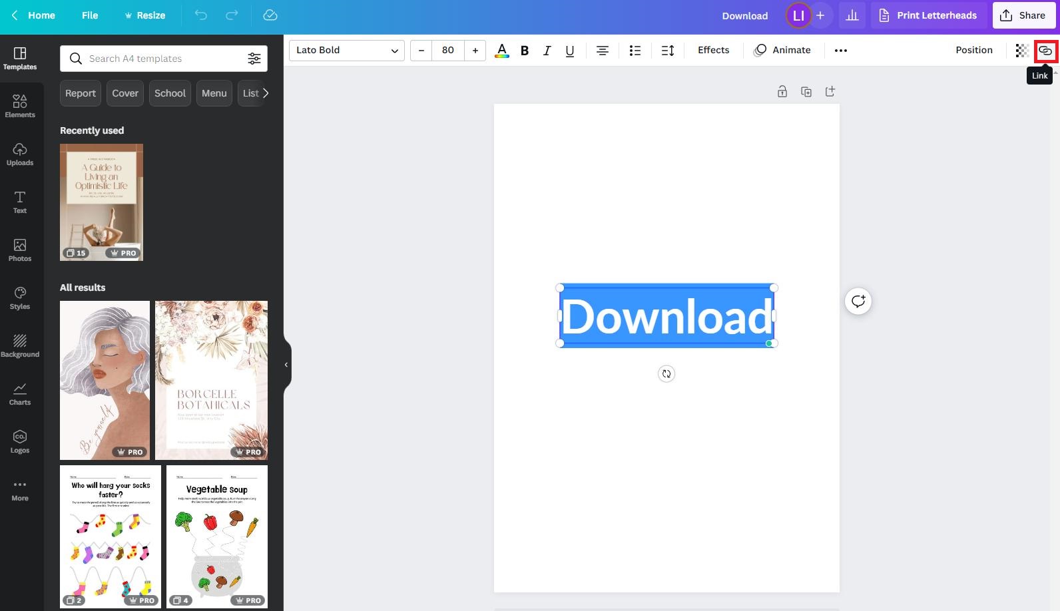Viewport: 1060px width, 611px height.
Task: Select the grey-haired woman illustration template
Action: [105, 380]
